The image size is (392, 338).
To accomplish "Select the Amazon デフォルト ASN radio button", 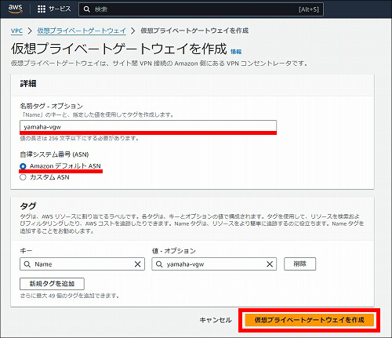I will 23,166.
